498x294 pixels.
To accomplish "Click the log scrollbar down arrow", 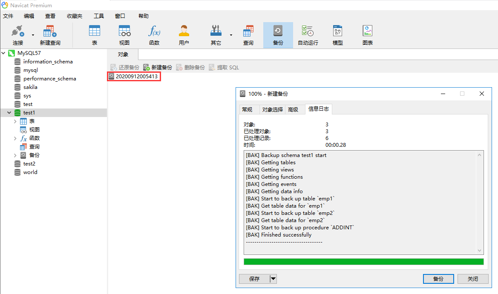I will pyautogui.click(x=479, y=251).
